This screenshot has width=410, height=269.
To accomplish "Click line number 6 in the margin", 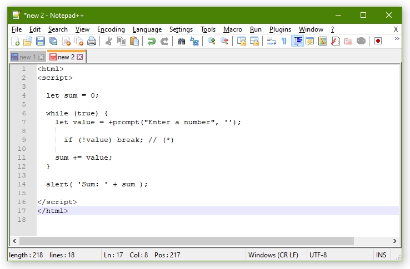I will click(x=24, y=113).
